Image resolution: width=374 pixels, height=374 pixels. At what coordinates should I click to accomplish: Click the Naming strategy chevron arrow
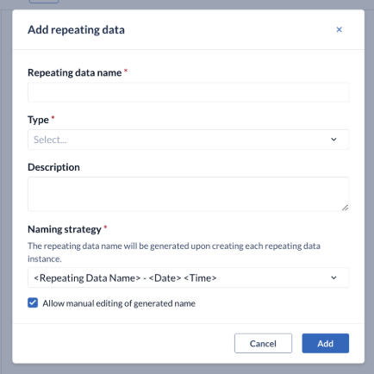click(333, 277)
